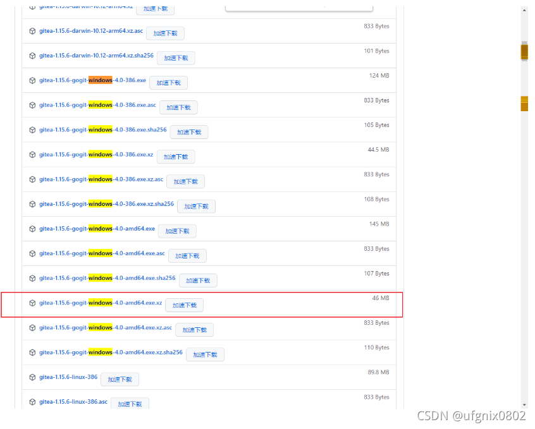This screenshot has height=429, width=535.
Task: Click 加速下载 for windows-4.0-386.exe.asc
Action: point(178,107)
